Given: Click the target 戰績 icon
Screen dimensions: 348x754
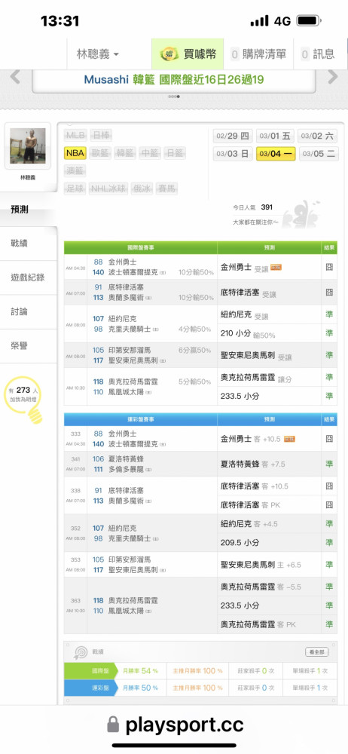Looking at the screenshot, I should 80,652.
